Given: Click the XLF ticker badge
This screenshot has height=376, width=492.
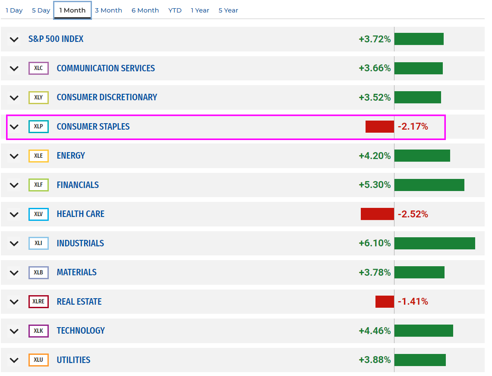Looking at the screenshot, I should [x=38, y=185].
